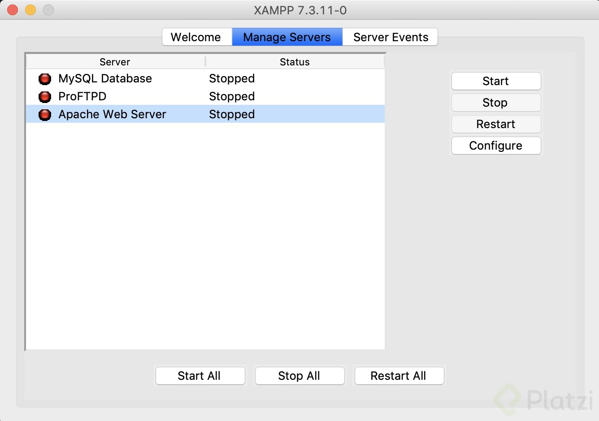
Task: Select the ProFTPD server row
Action: 205,96
